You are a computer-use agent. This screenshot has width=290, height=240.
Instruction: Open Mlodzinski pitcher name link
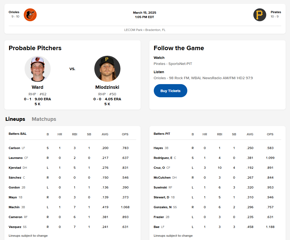tap(107, 87)
